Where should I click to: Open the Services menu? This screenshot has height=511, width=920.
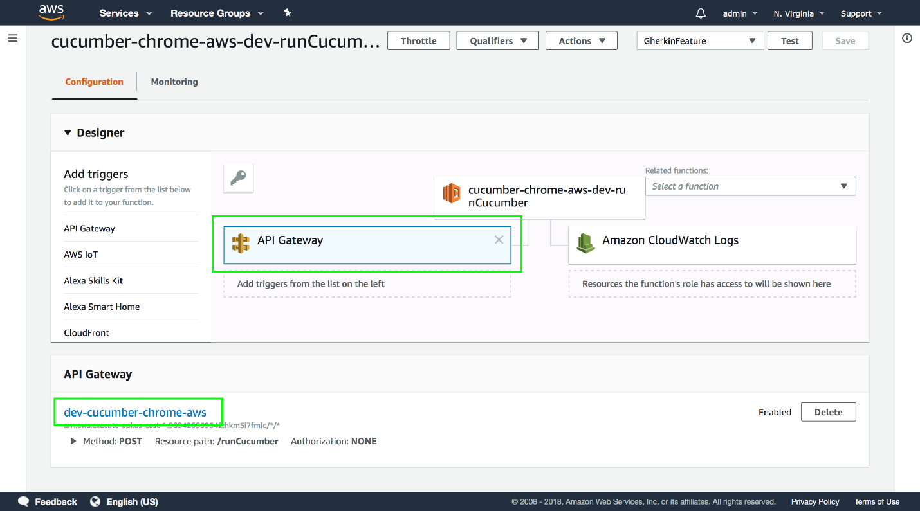coord(125,13)
